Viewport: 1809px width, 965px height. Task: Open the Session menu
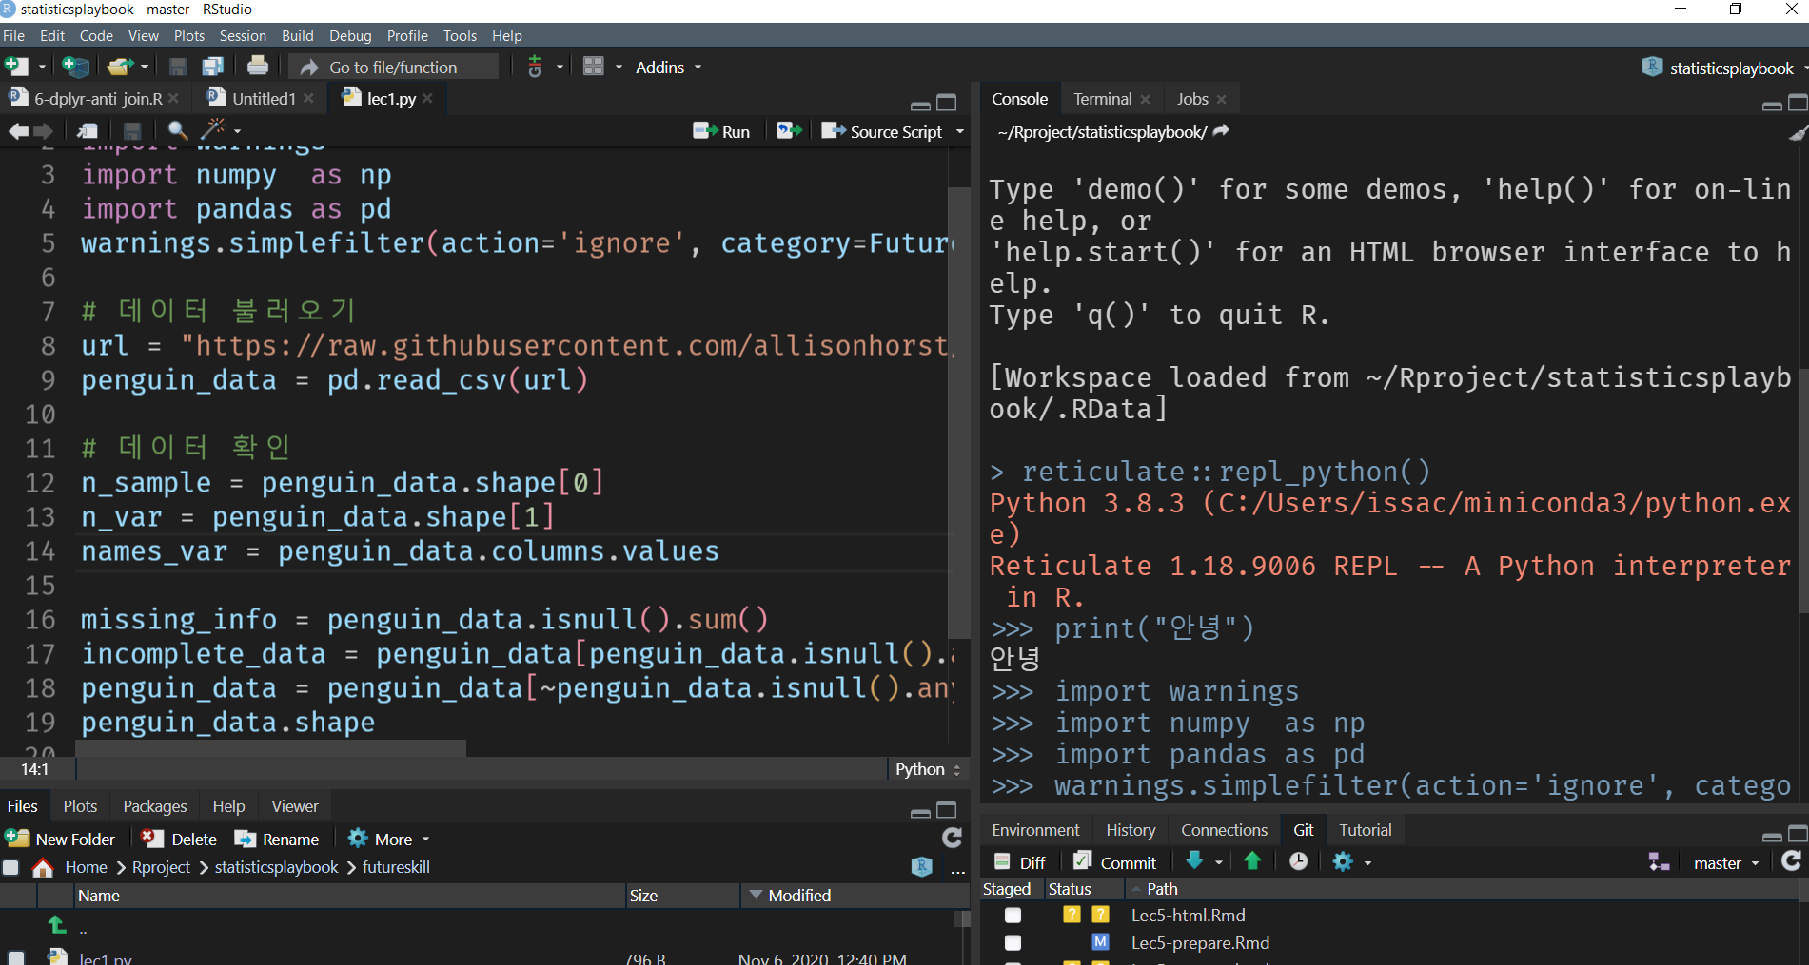243,35
